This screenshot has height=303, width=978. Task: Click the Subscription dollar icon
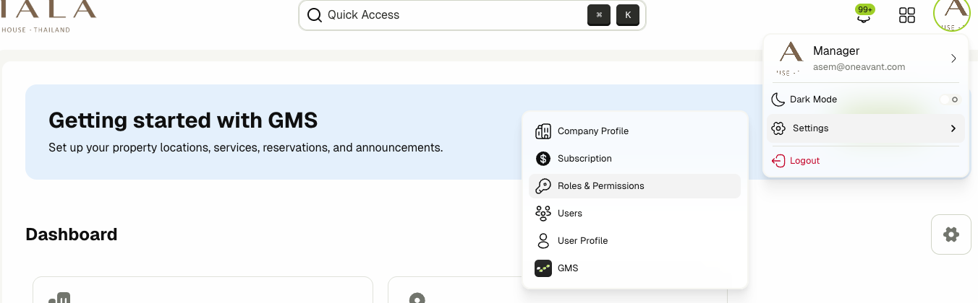[543, 159]
